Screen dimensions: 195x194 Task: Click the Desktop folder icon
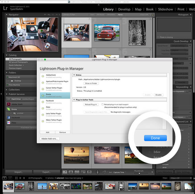pyautogui.click(x=12, y=81)
